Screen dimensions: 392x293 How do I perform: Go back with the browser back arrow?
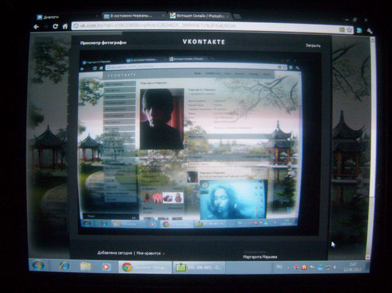pos(36,27)
